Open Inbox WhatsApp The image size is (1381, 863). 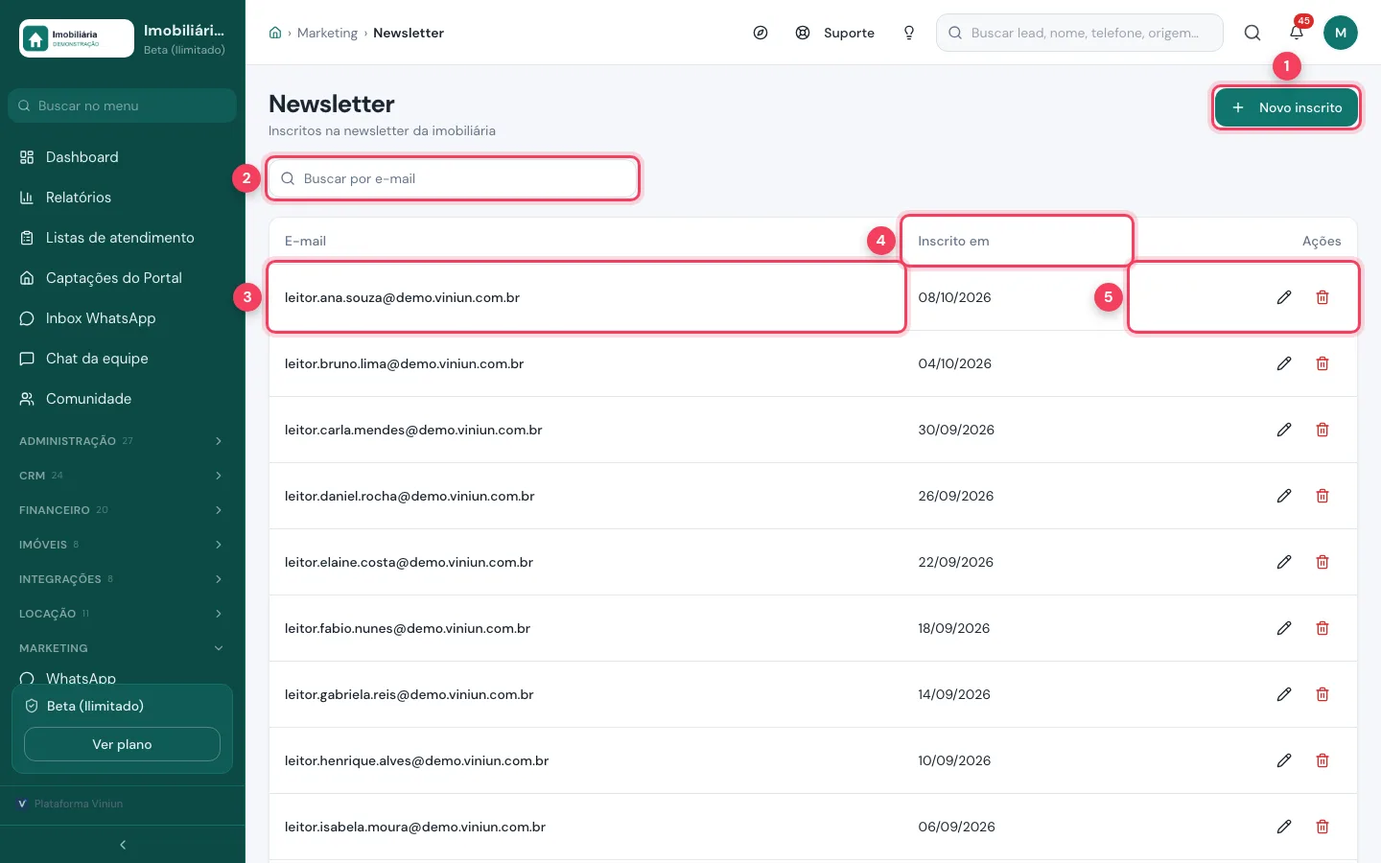click(x=122, y=318)
